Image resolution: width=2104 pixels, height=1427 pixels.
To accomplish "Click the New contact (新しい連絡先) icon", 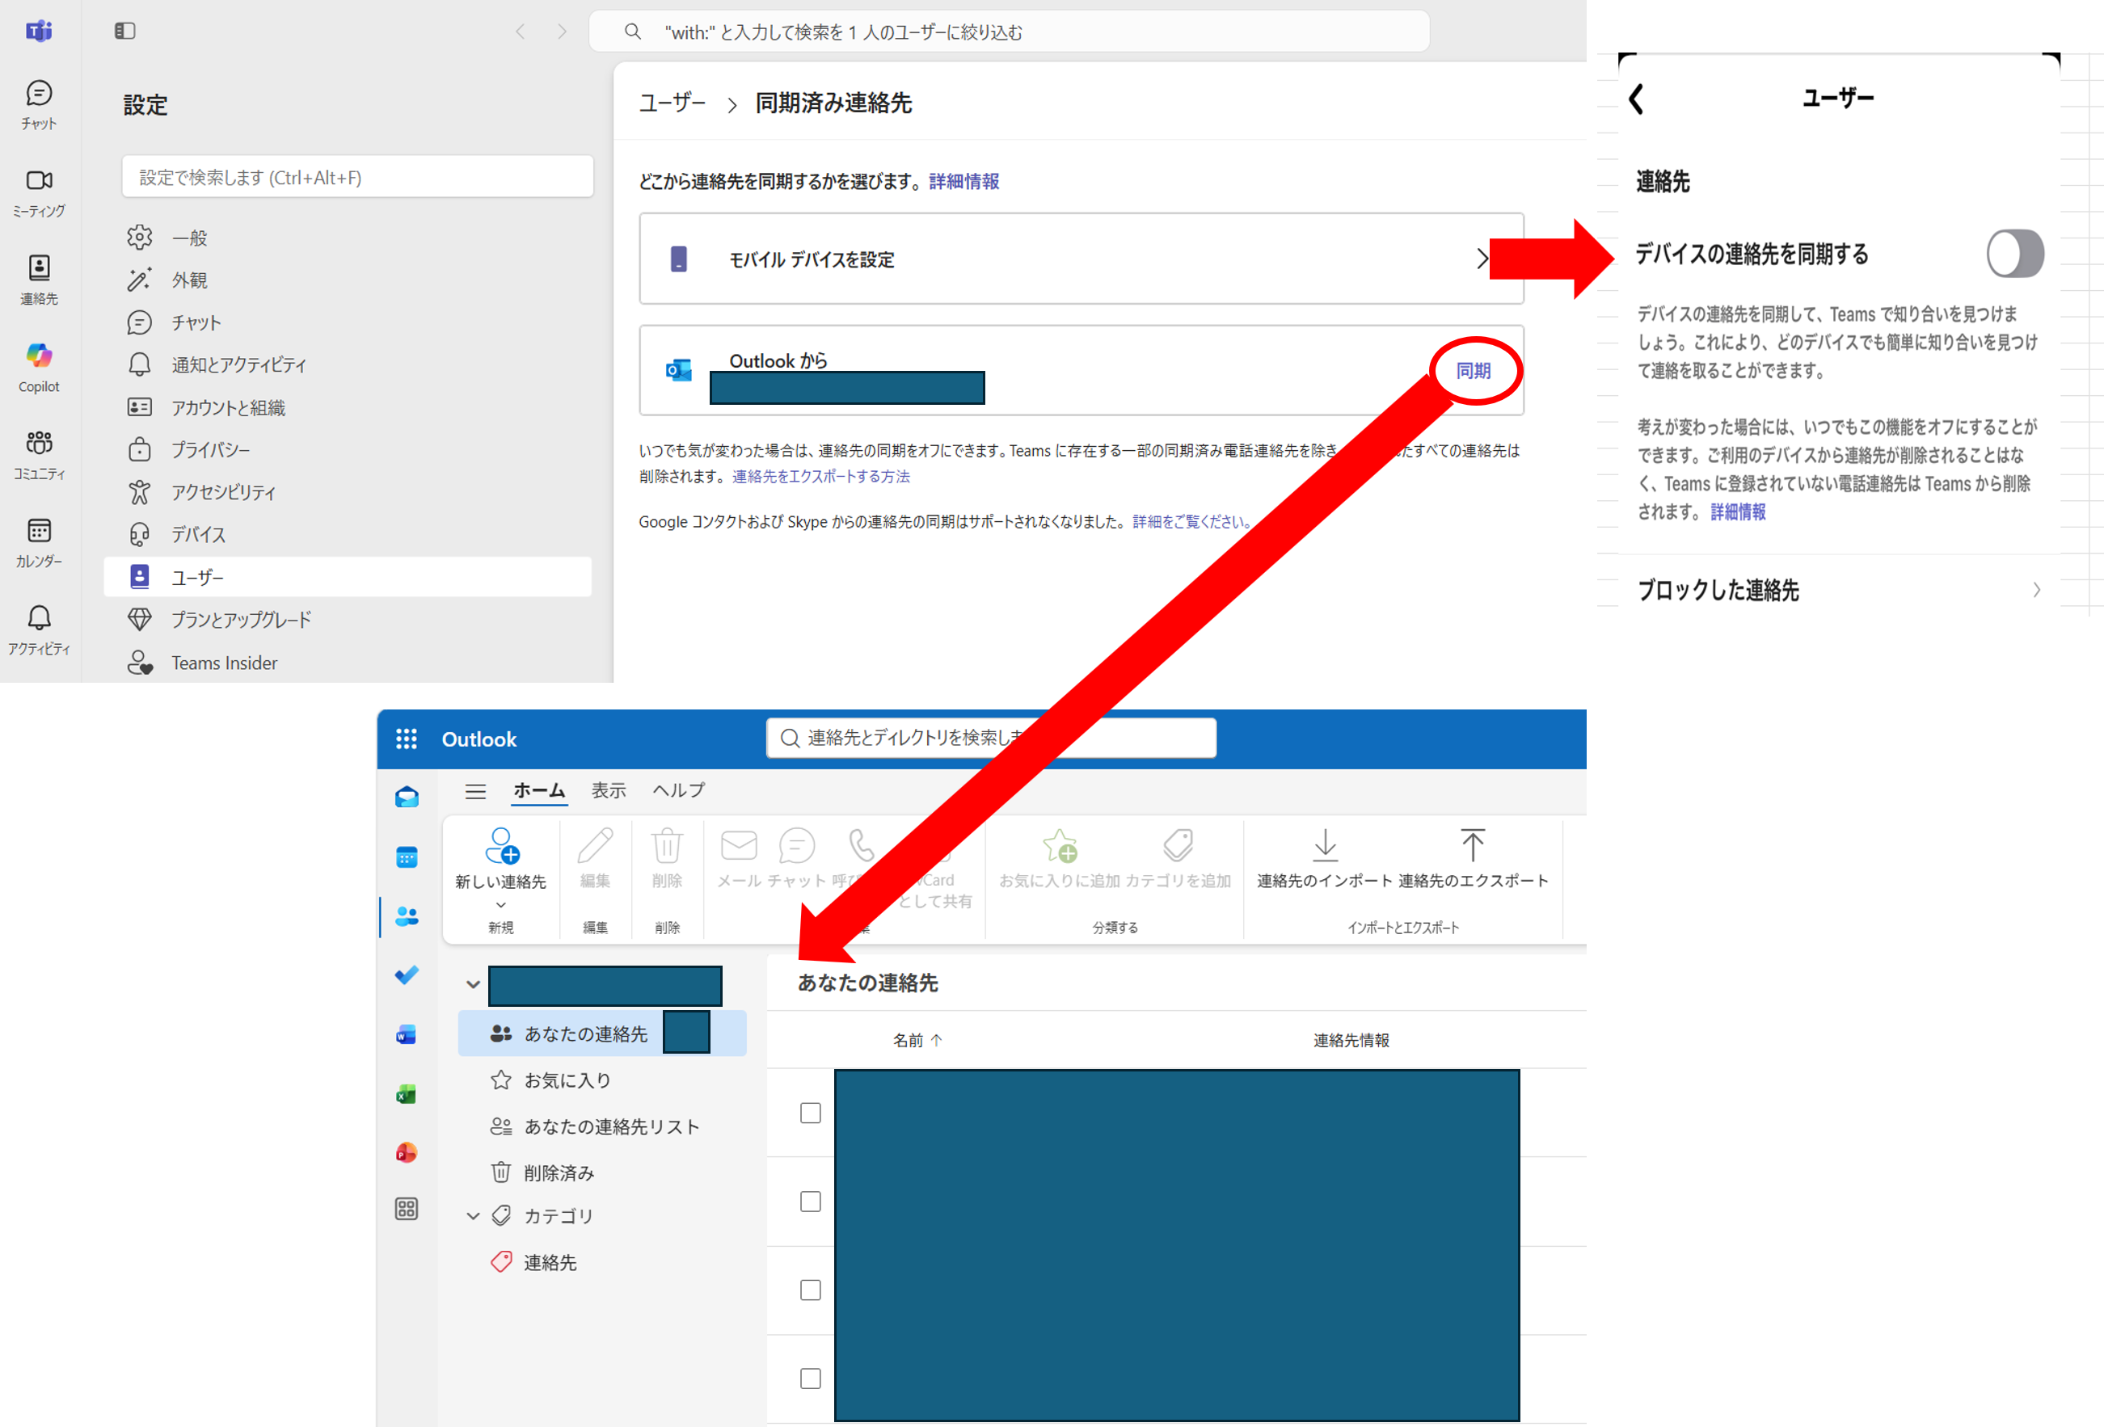I will [502, 846].
